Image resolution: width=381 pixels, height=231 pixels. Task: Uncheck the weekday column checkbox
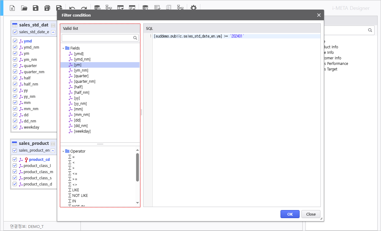tap(15, 127)
